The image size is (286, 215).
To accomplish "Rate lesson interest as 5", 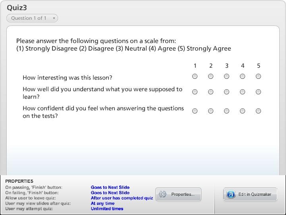I will [258, 76].
